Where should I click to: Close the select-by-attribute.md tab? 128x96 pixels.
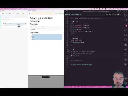(82, 14)
